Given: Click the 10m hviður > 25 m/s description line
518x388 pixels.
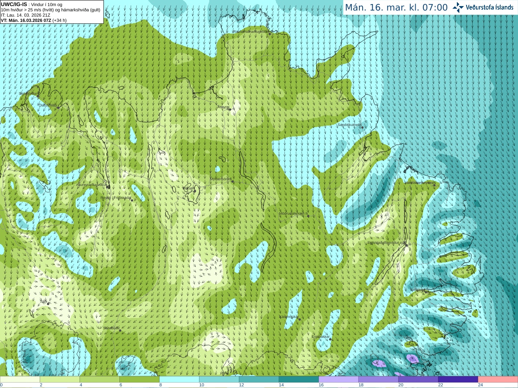Looking at the screenshot, I should pyautogui.click(x=50, y=10).
